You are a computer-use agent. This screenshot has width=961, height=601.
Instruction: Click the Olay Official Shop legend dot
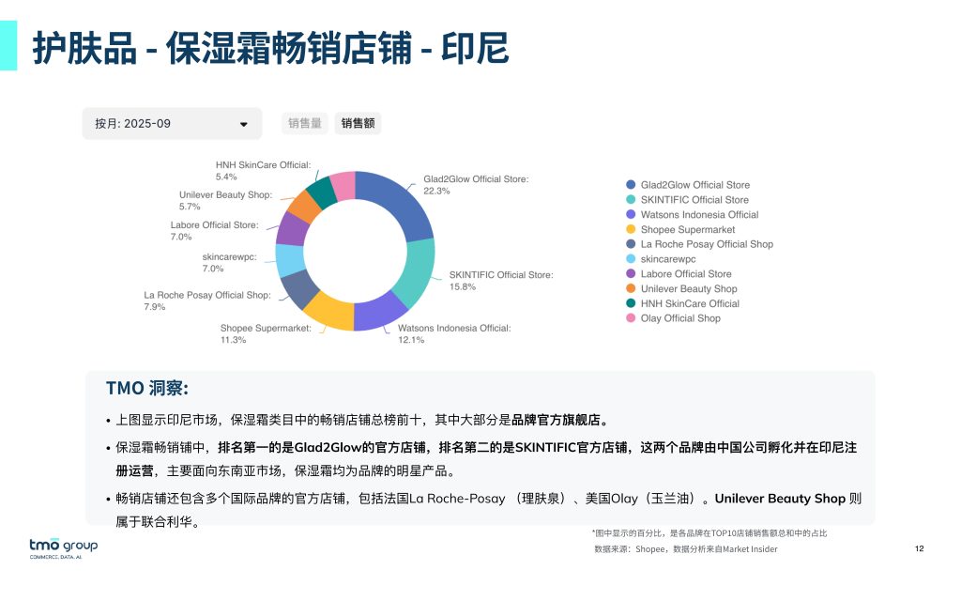coord(631,317)
